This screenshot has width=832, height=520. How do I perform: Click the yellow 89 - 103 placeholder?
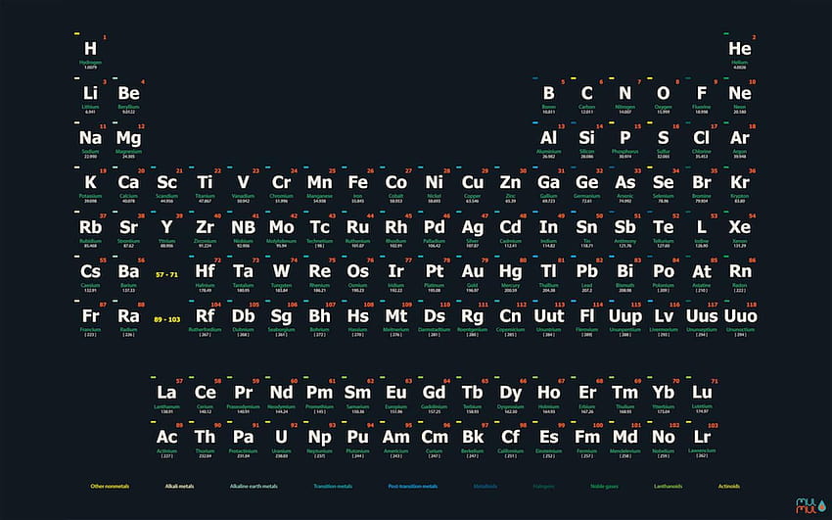(x=167, y=319)
